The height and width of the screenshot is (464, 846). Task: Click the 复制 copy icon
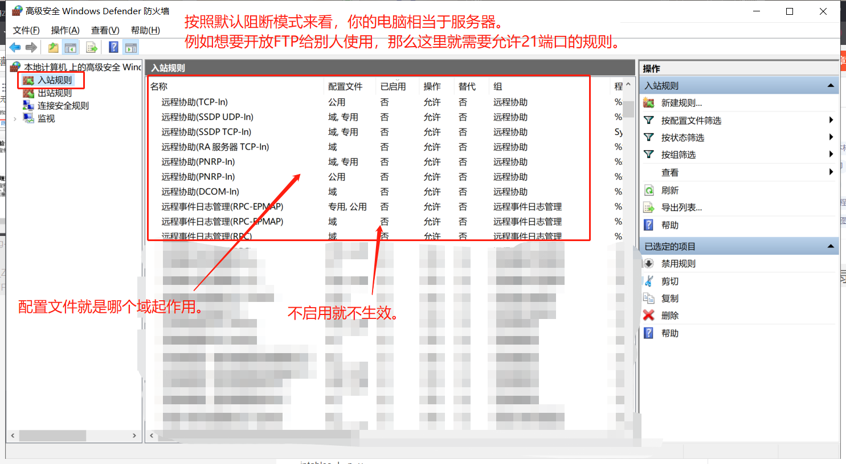pos(649,297)
